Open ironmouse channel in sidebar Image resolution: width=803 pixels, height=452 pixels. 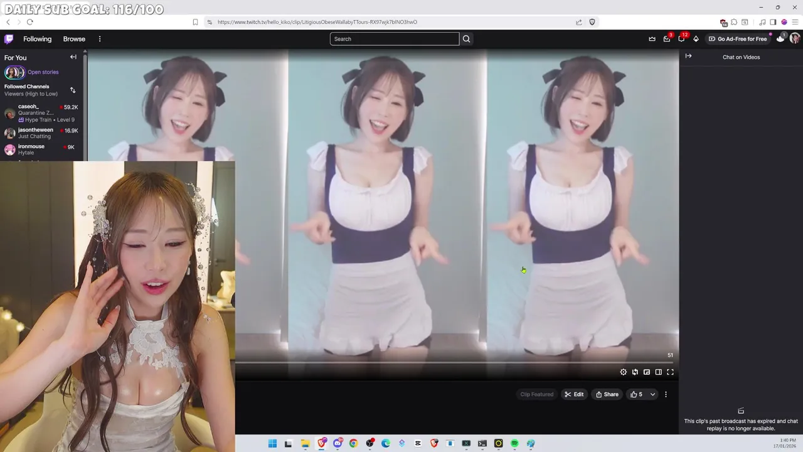[41, 149]
